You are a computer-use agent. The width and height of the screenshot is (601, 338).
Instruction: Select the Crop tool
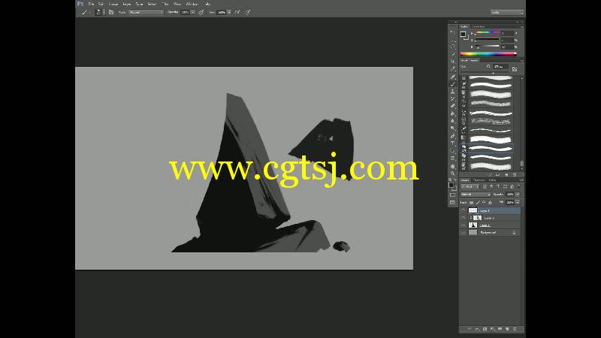pyautogui.click(x=453, y=62)
